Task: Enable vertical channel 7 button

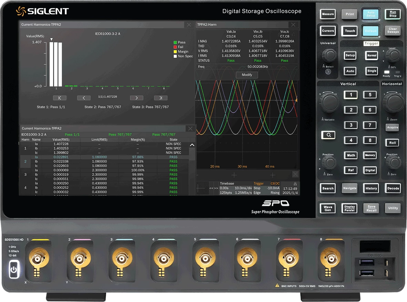Action: click(x=370, y=125)
